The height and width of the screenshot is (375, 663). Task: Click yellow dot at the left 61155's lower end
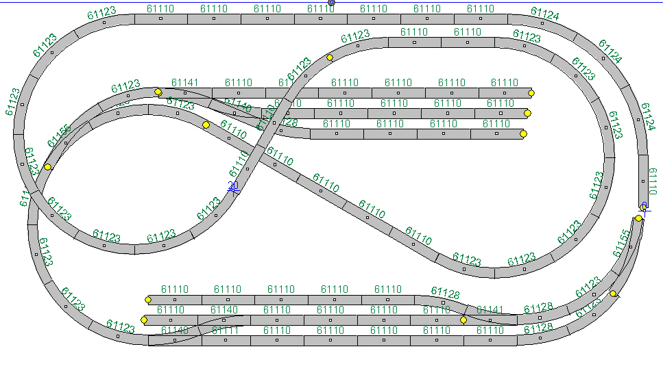point(48,167)
